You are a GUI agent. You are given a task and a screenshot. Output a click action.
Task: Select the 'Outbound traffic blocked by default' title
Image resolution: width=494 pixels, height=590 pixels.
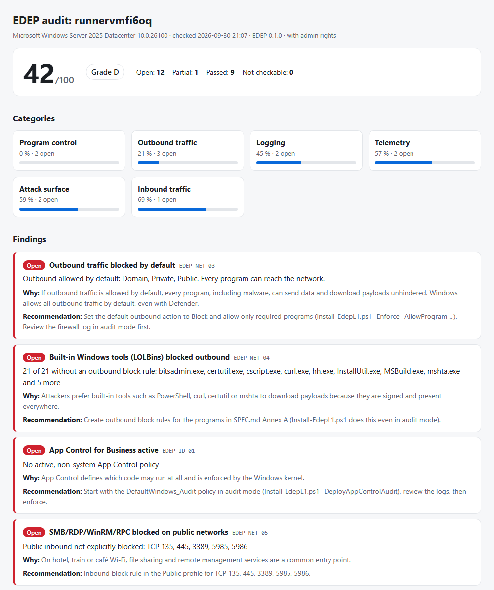(112, 265)
